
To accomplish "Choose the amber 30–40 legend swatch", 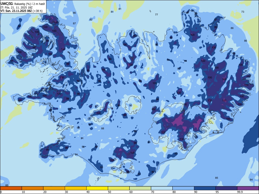I will 76,188.
